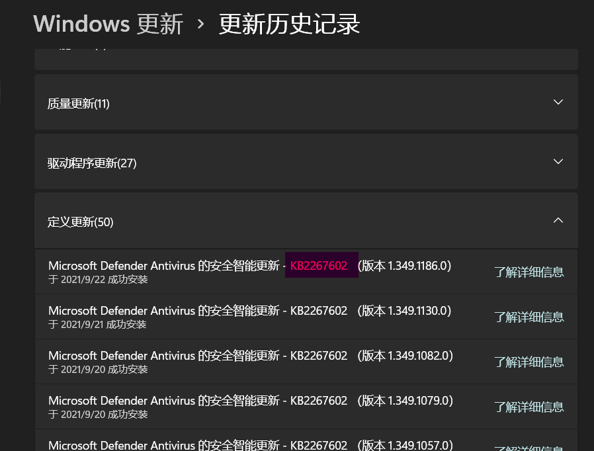Image resolution: width=594 pixels, height=451 pixels.
Task: Go back to Windows 更新 breadcrumb
Action: 108,24
